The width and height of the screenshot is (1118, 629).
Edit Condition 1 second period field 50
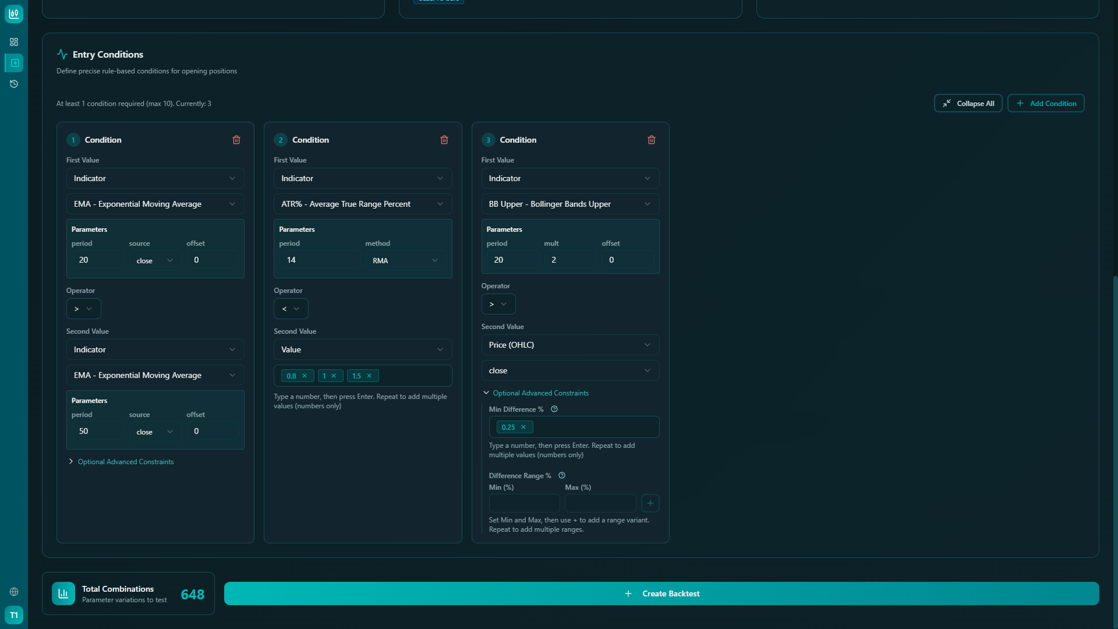[x=98, y=431]
